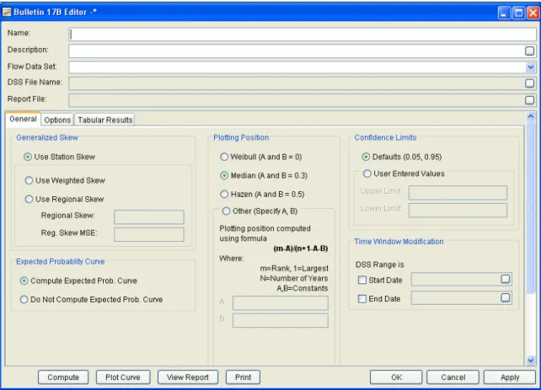The image size is (541, 390).
Task: Confirm with the OK button
Action: (x=396, y=377)
